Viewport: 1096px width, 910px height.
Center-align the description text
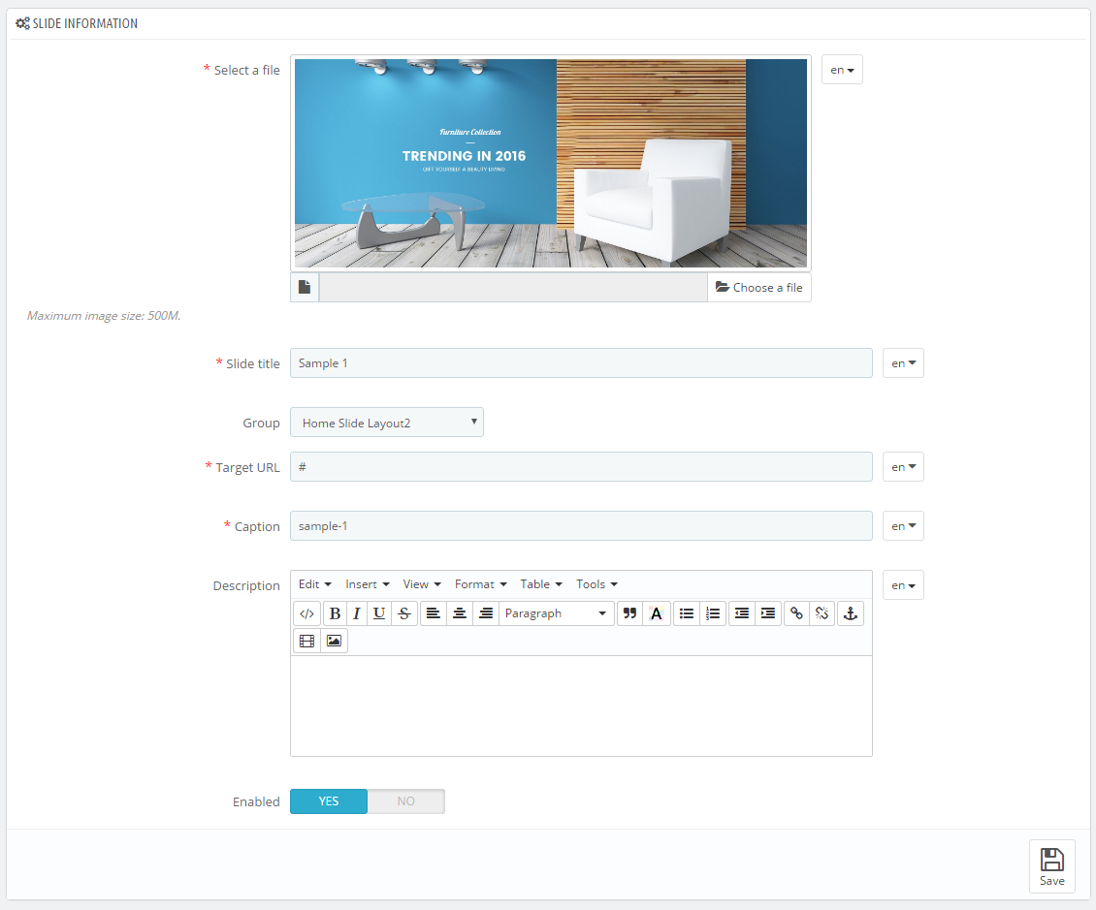coord(459,613)
